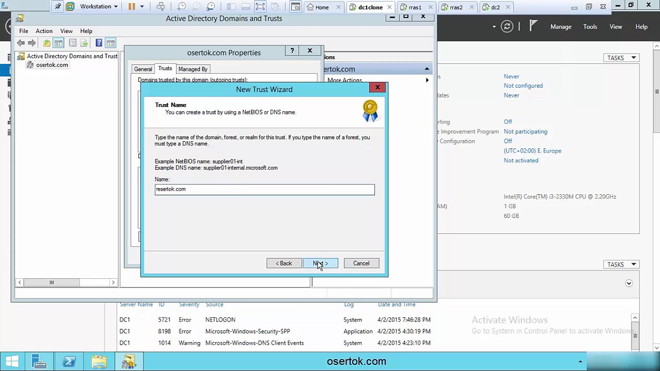Open the lower TASKS dropdown in Server Manager
Viewport: 660px width, 371px height.
[x=621, y=264]
